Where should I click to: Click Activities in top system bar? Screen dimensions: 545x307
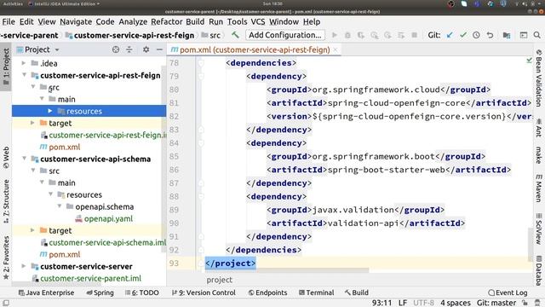13,3
